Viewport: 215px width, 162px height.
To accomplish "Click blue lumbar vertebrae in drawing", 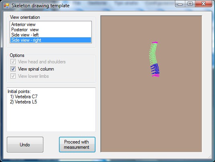I will (x=155, y=69).
